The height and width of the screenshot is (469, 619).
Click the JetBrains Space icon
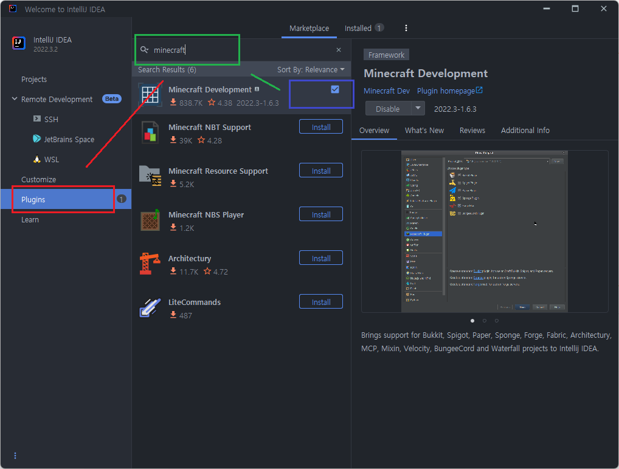pyautogui.click(x=36, y=139)
